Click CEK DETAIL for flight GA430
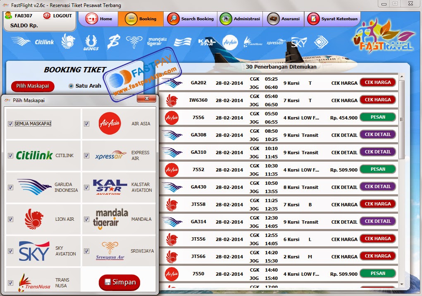The width and height of the screenshot is (422, 296). [x=378, y=186]
